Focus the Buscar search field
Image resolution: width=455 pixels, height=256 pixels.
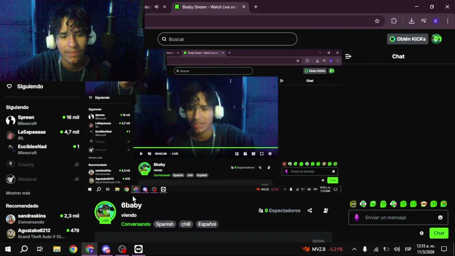[x=227, y=39]
